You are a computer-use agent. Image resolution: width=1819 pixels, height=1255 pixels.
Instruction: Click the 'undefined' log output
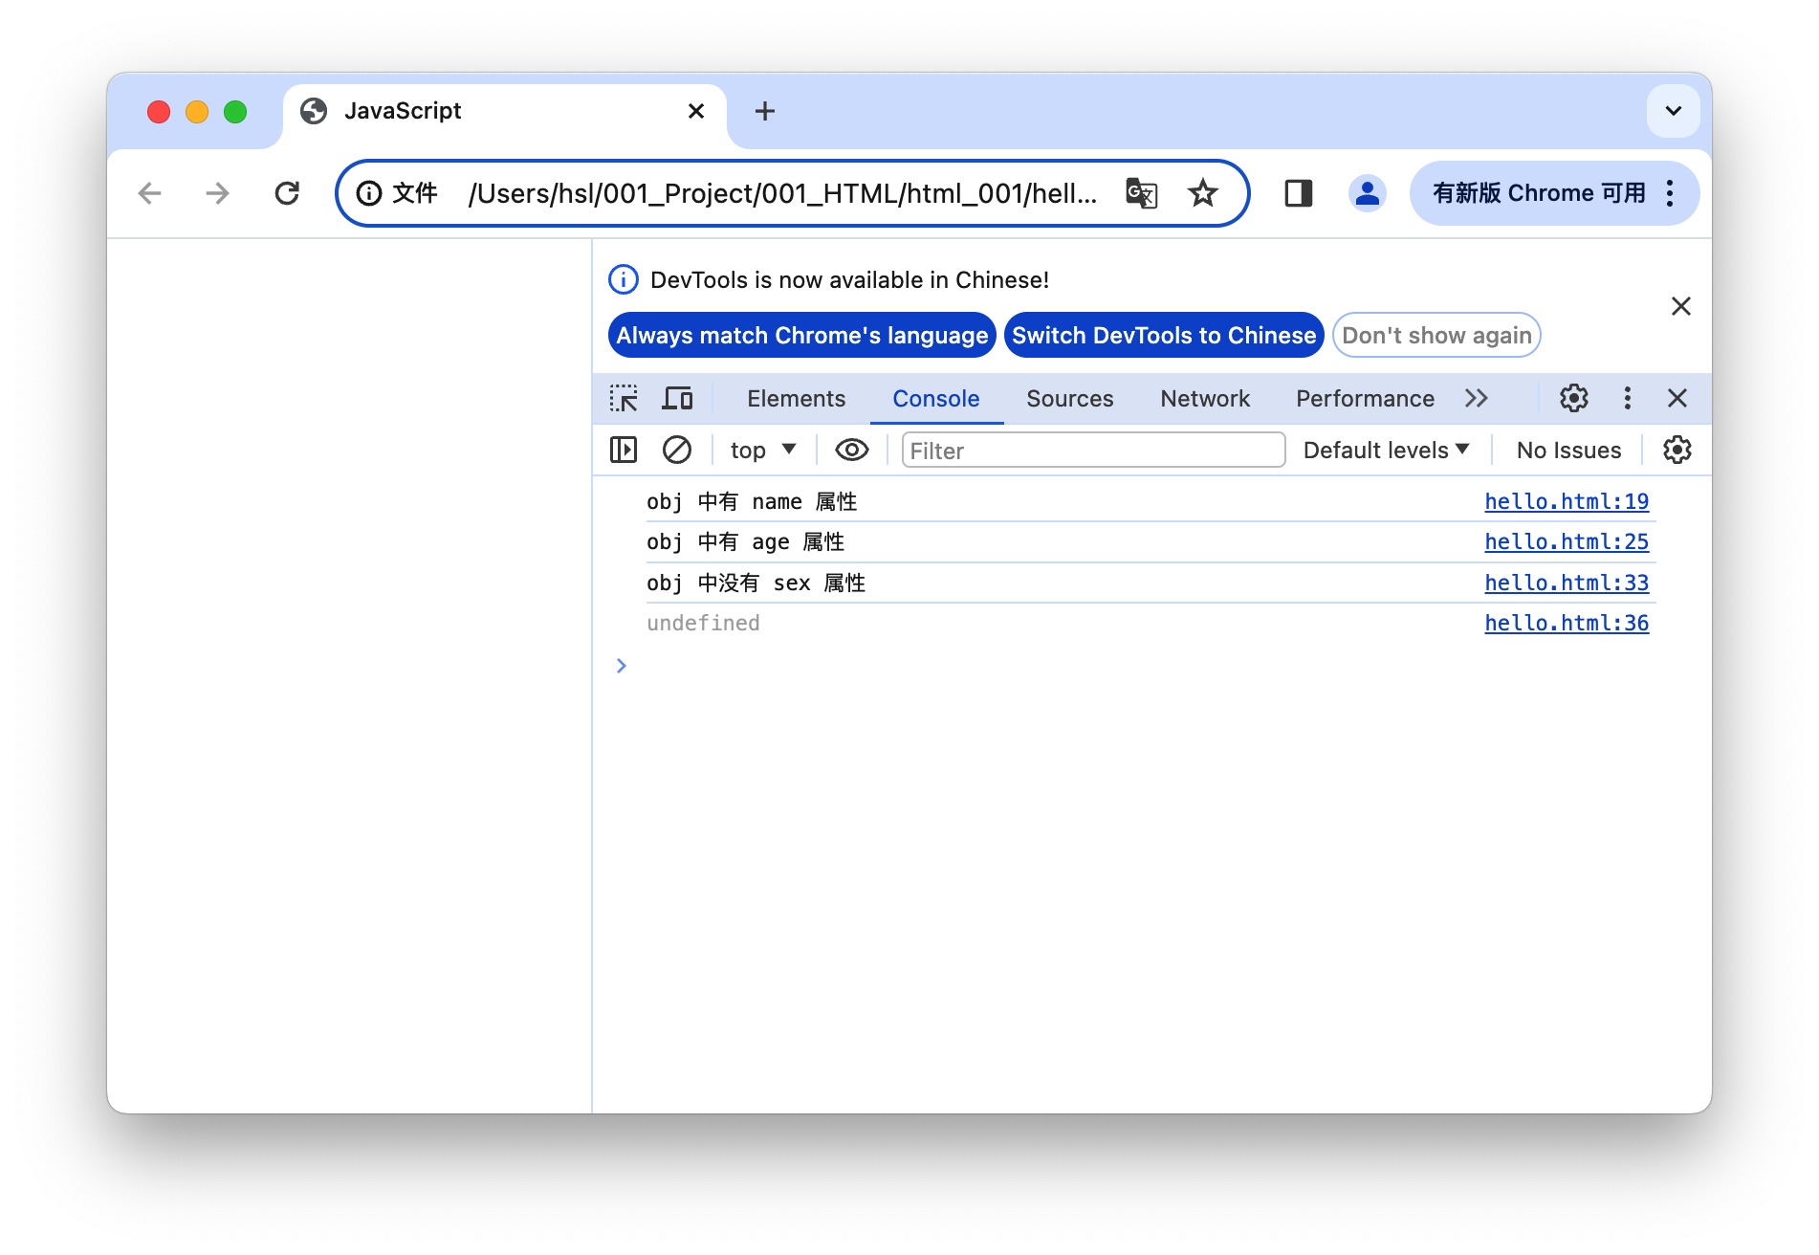point(703,623)
